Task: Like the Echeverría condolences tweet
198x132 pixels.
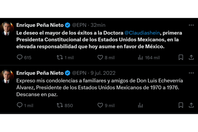Action: 100,105
